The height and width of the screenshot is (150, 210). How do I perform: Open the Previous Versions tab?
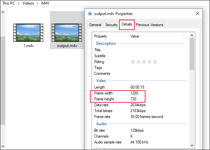[149, 25]
